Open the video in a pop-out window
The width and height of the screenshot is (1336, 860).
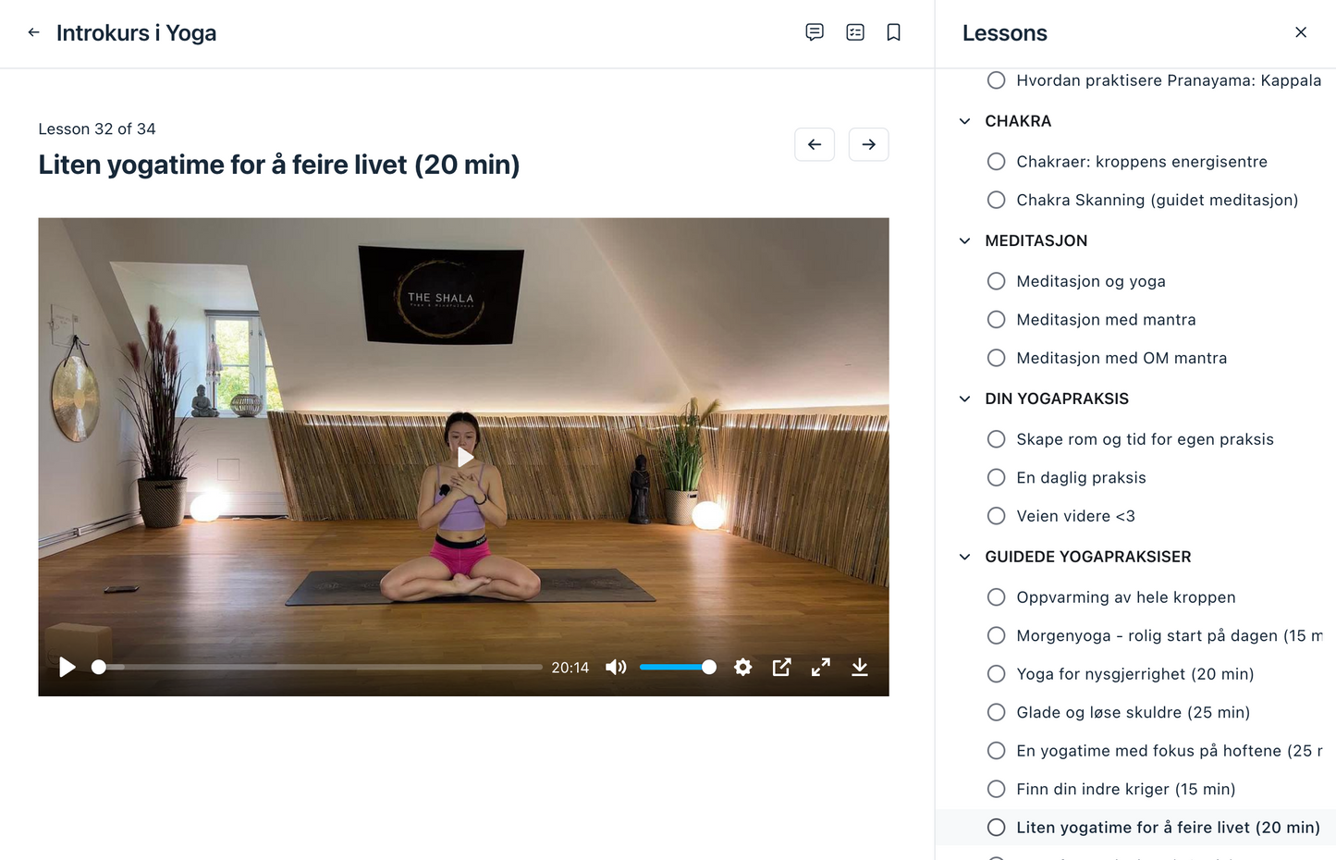(x=781, y=668)
